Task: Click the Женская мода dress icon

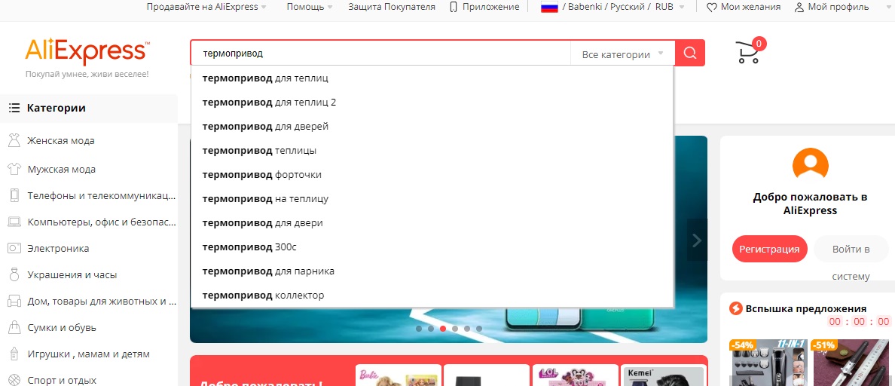Action: click(x=14, y=141)
